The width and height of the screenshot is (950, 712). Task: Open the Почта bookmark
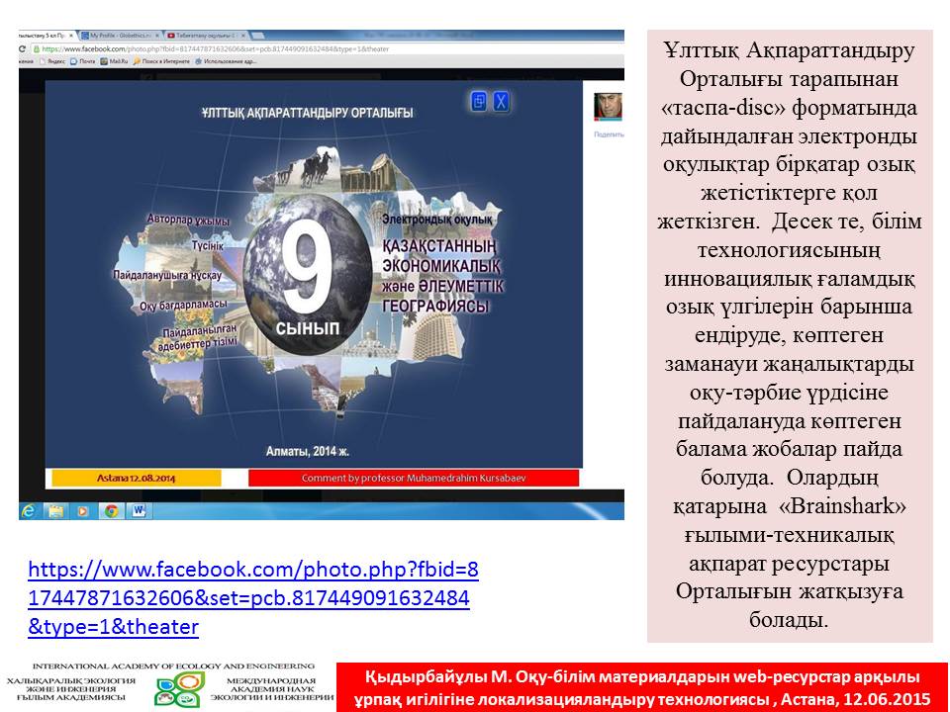[82, 61]
